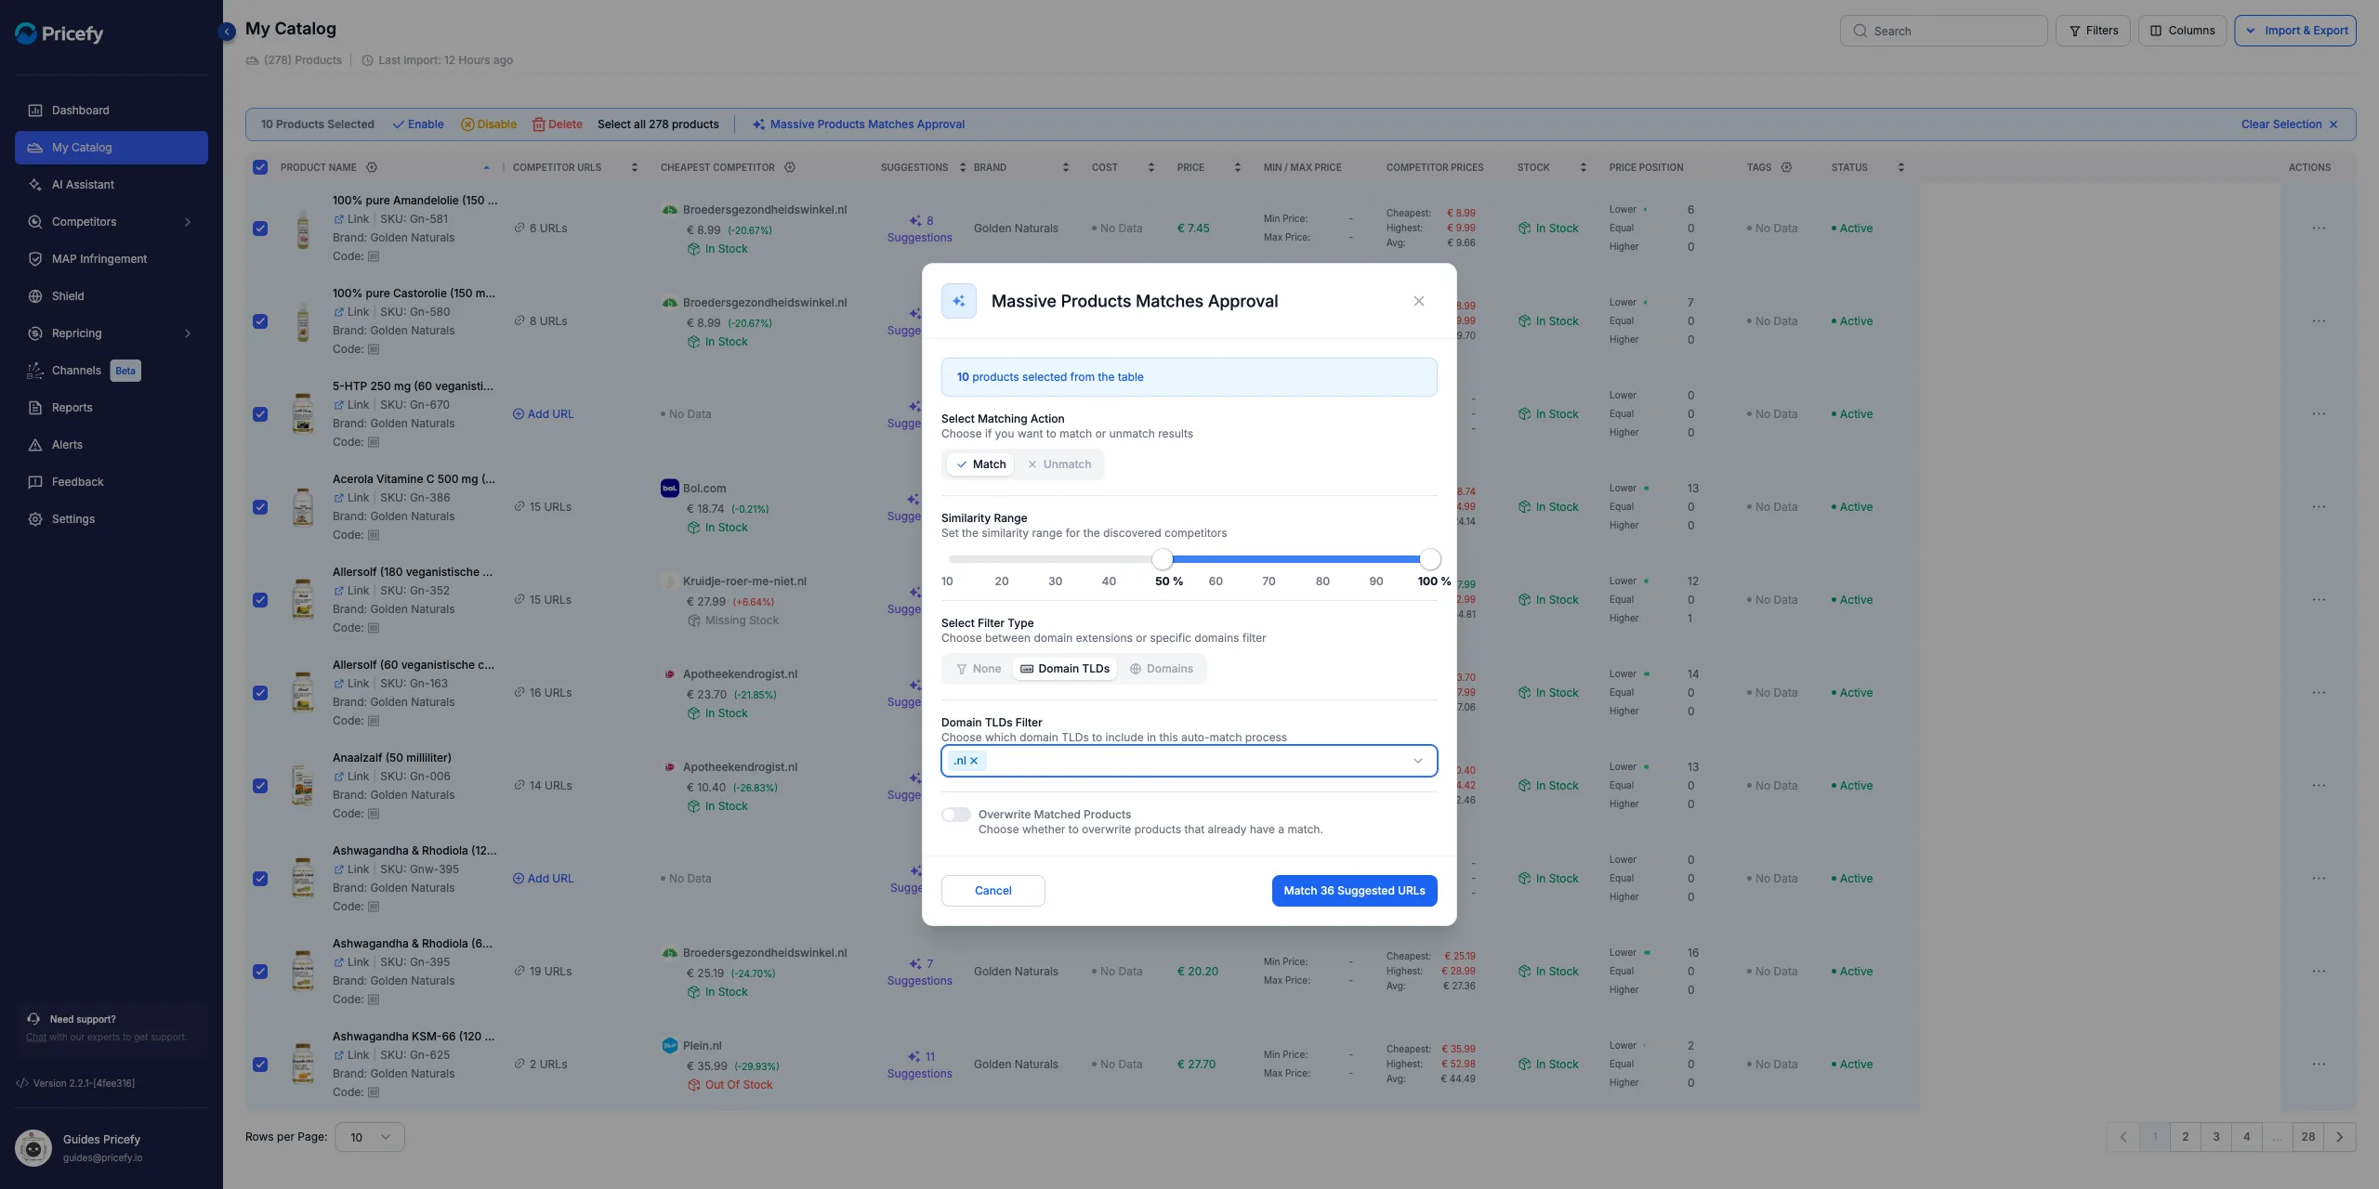Click the similarity slider track near 30
This screenshot has width=2379, height=1189.
click(1055, 559)
